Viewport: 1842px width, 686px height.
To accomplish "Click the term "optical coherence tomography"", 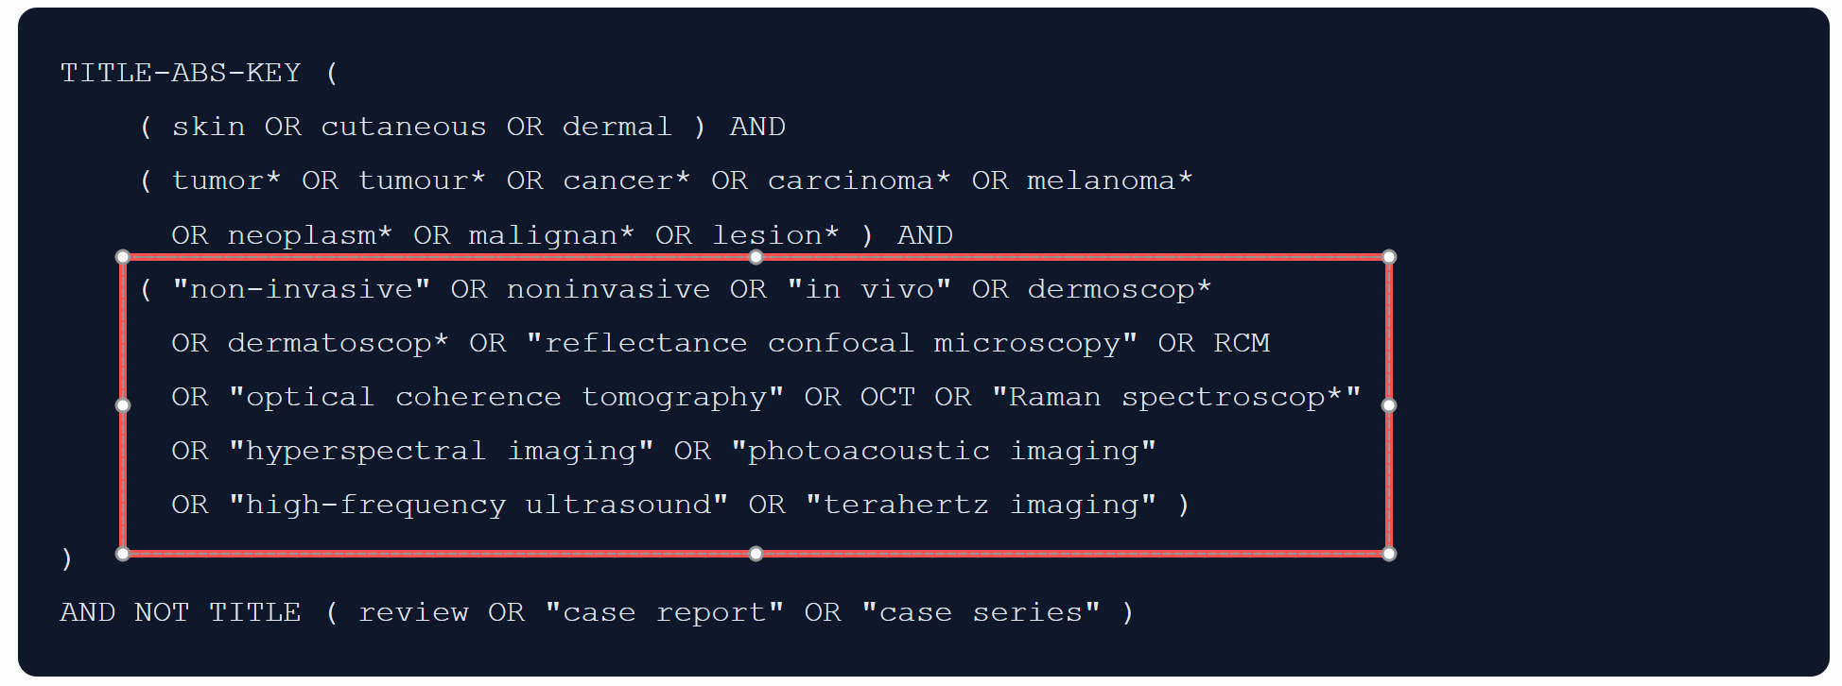I will [x=507, y=397].
